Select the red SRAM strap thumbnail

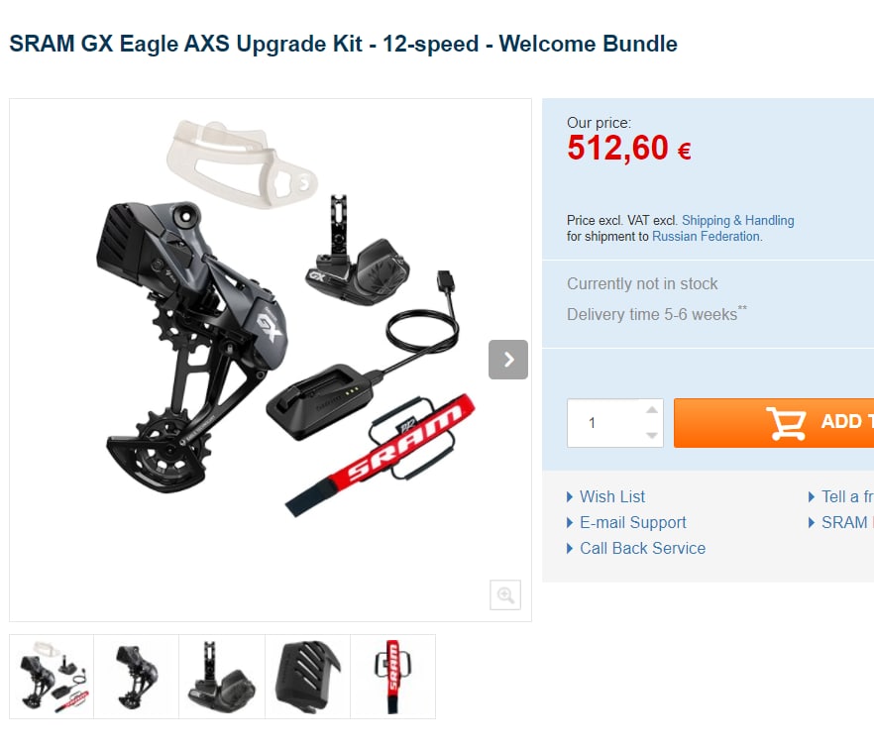pos(393,677)
